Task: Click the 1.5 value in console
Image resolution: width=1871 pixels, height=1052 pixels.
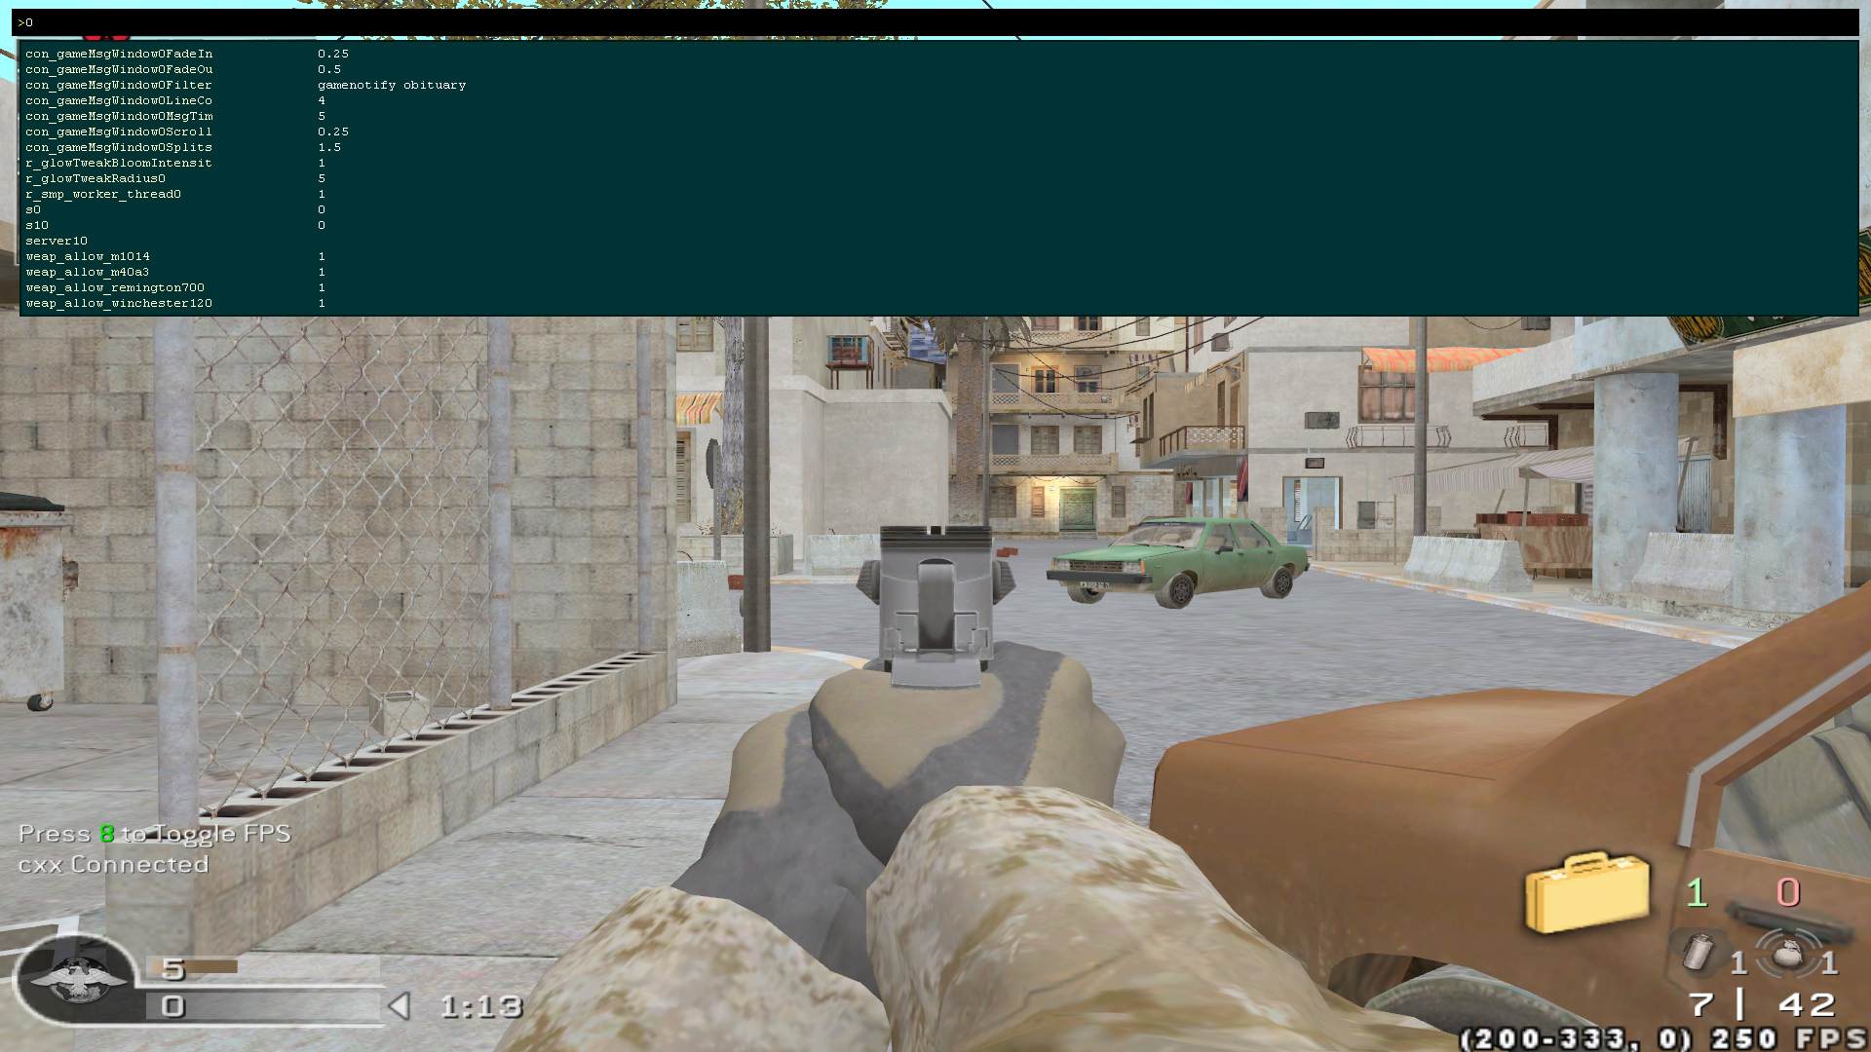Action: [x=329, y=147]
